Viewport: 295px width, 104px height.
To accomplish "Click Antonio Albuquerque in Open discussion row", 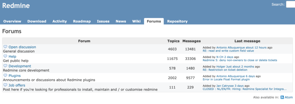I will pos(231,48).
